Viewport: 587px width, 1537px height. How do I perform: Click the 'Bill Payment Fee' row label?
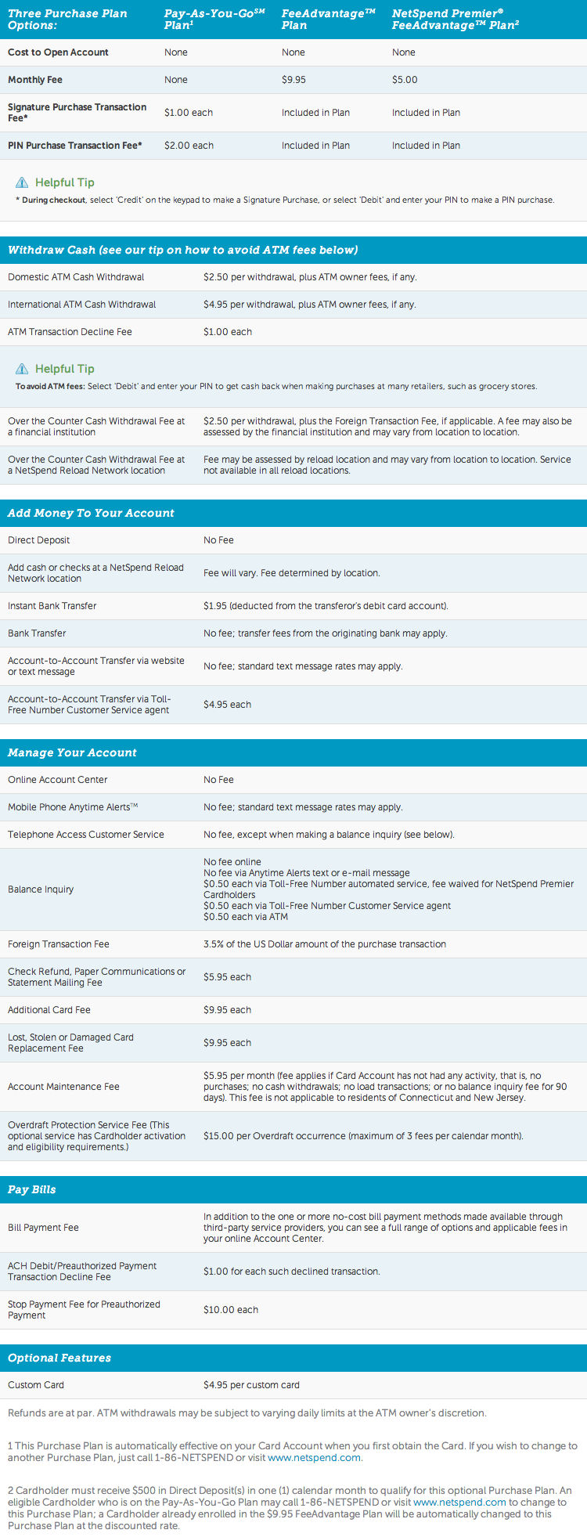43,1228
